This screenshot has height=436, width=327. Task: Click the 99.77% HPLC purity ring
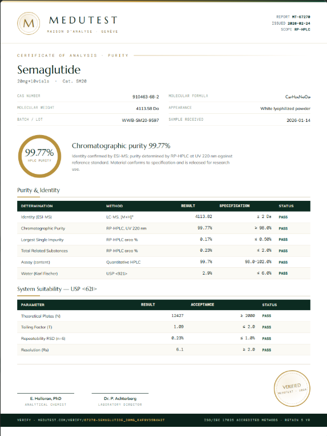(39, 156)
